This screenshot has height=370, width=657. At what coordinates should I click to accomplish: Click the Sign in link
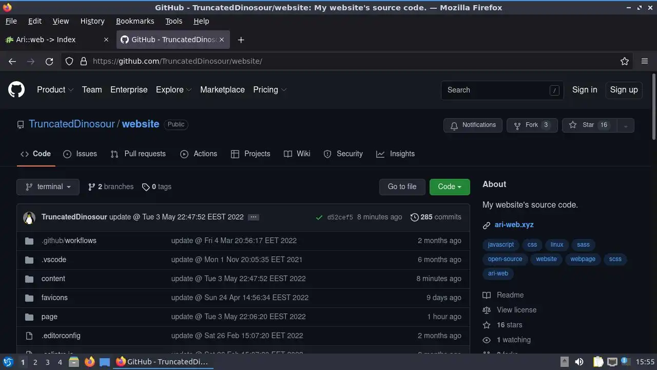tap(585, 89)
